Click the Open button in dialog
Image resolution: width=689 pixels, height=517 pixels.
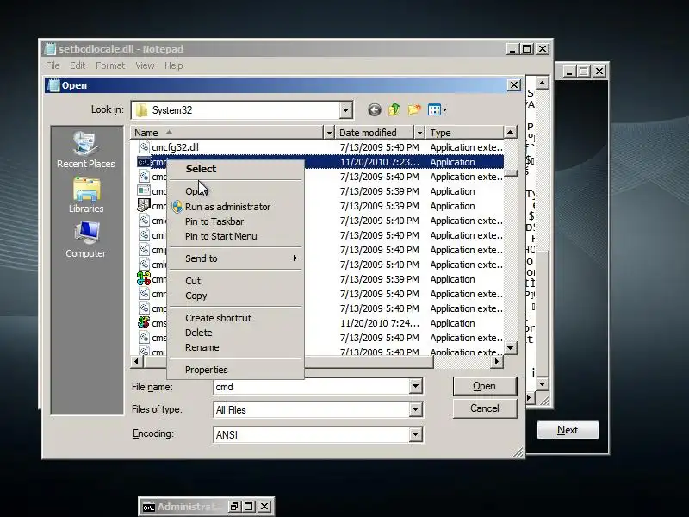[x=484, y=386]
